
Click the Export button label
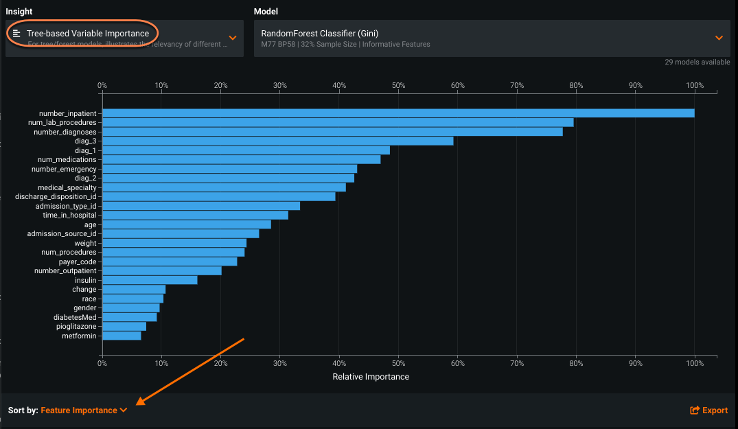click(x=715, y=410)
